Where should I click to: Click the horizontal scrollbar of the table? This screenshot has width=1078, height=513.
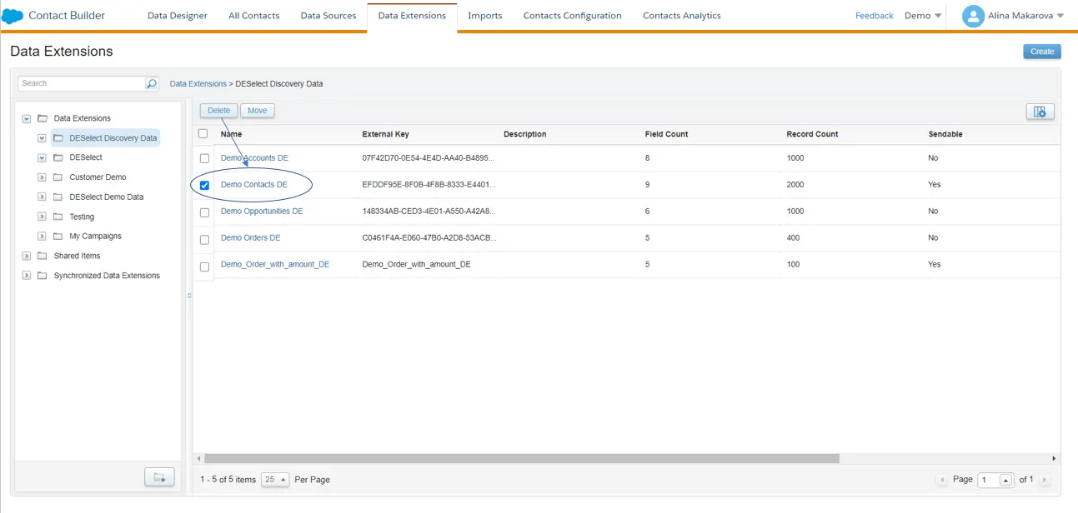pos(521,458)
